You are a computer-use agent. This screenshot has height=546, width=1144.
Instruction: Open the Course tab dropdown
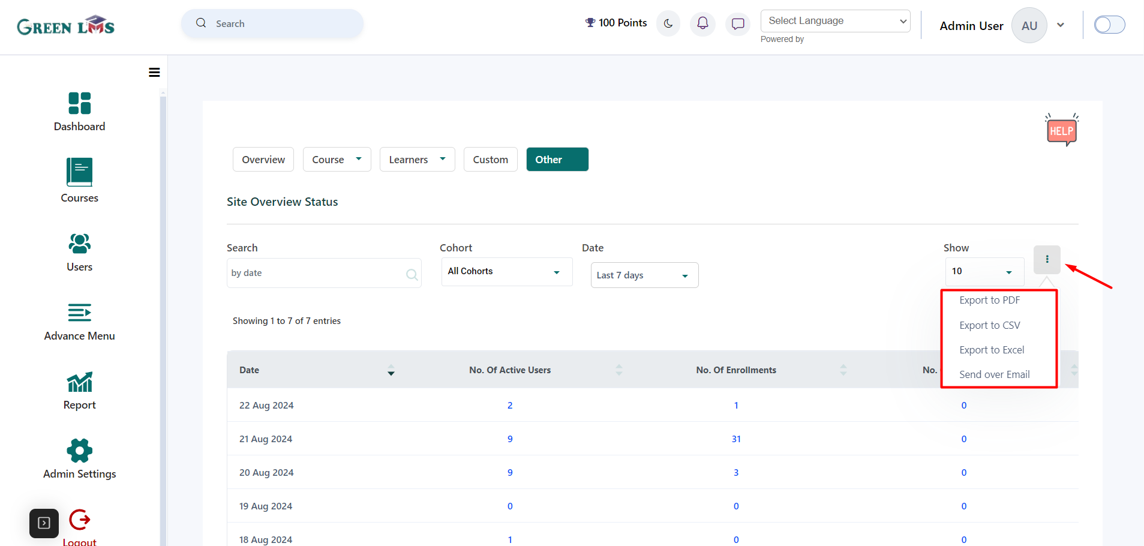click(337, 159)
